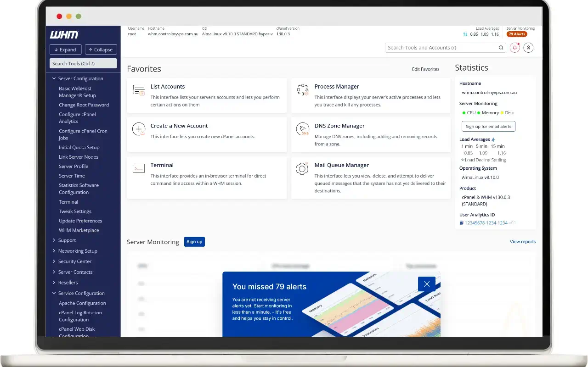Open the Mail Queue Manager gear icon

(x=302, y=168)
